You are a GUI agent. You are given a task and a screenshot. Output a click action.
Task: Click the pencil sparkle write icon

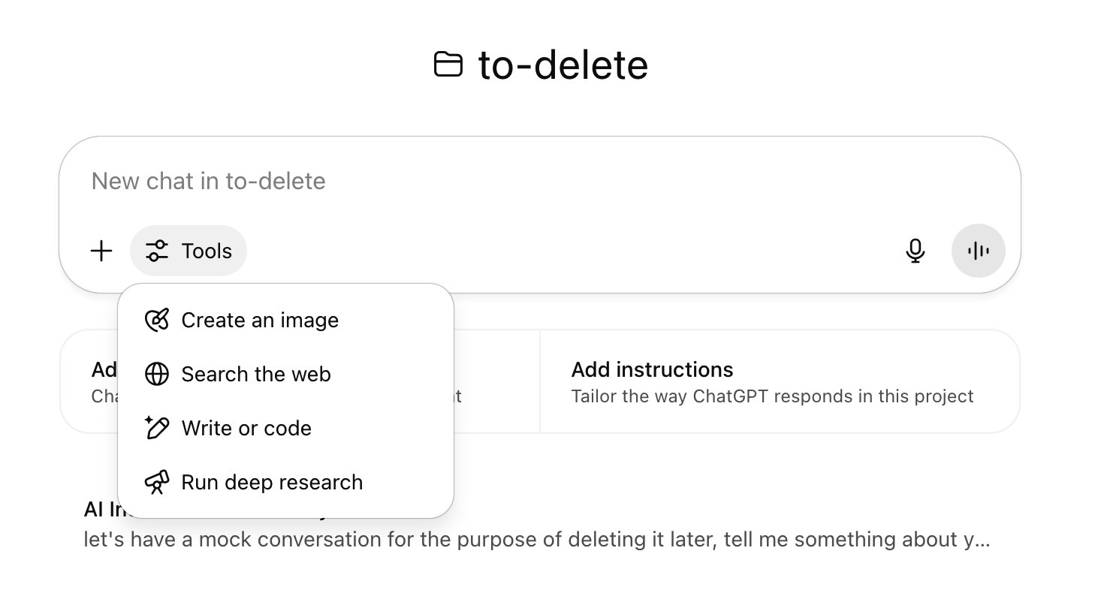(157, 428)
